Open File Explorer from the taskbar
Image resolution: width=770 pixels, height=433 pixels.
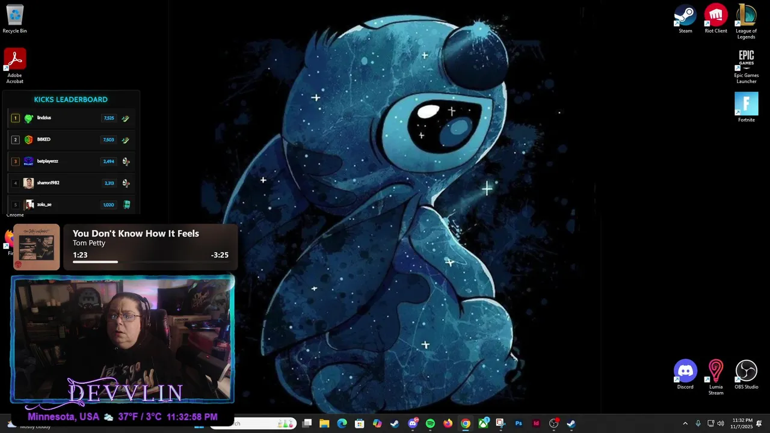[324, 423]
